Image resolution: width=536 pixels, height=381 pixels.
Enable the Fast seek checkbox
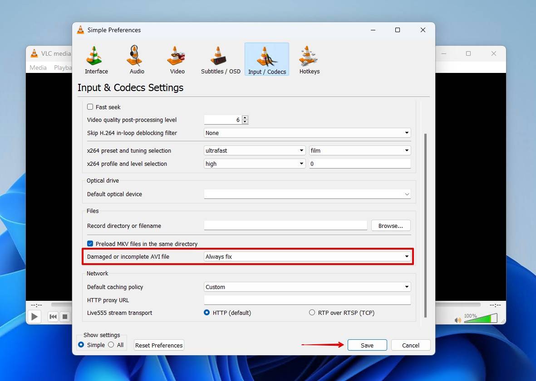pyautogui.click(x=90, y=107)
